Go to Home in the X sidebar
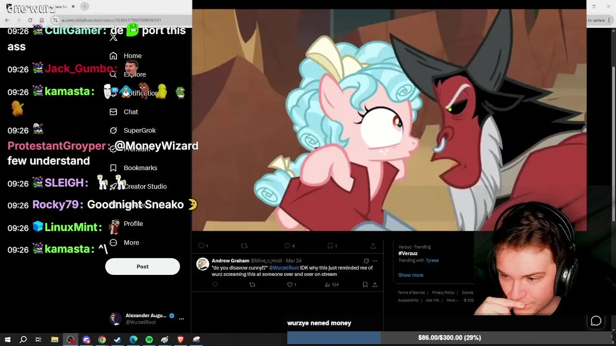 [x=126, y=56]
